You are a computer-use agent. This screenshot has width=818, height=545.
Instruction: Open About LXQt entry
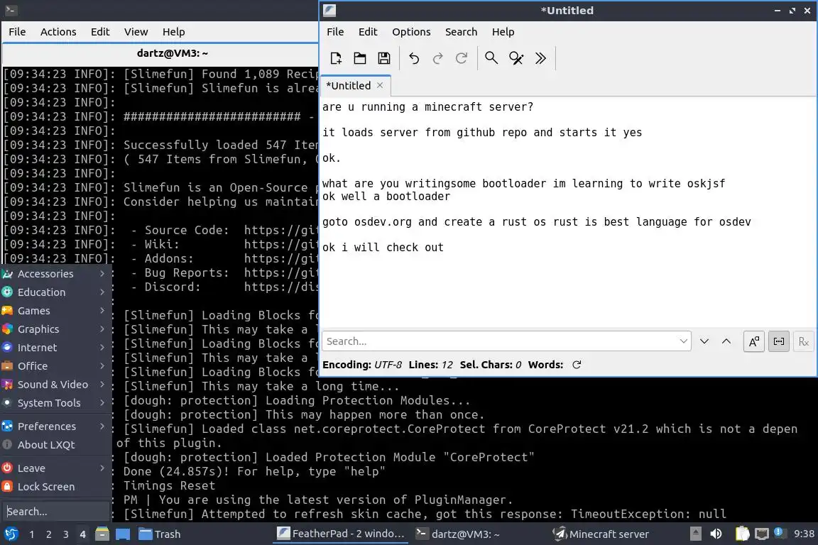click(x=56, y=444)
